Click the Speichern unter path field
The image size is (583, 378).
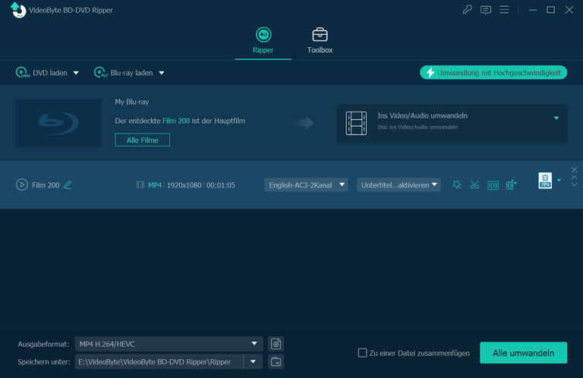(x=159, y=361)
